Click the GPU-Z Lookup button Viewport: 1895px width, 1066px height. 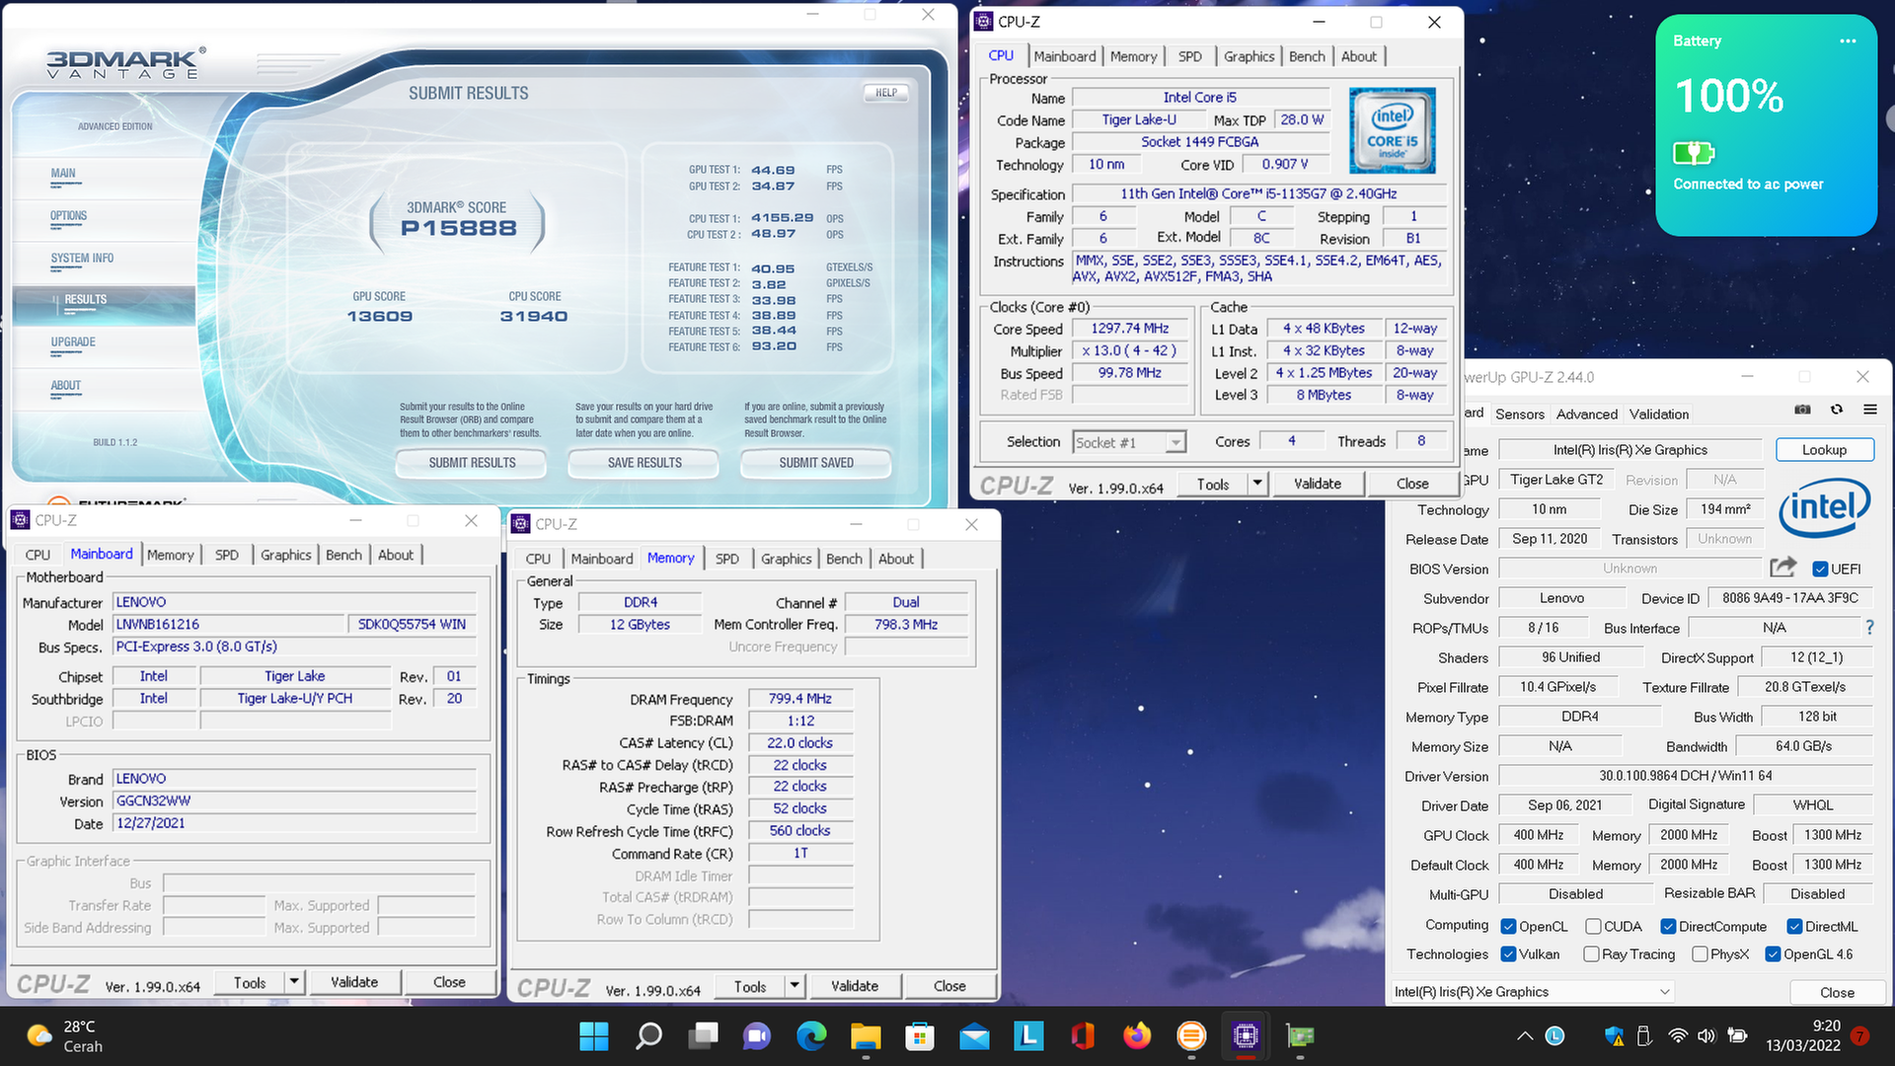1824,450
